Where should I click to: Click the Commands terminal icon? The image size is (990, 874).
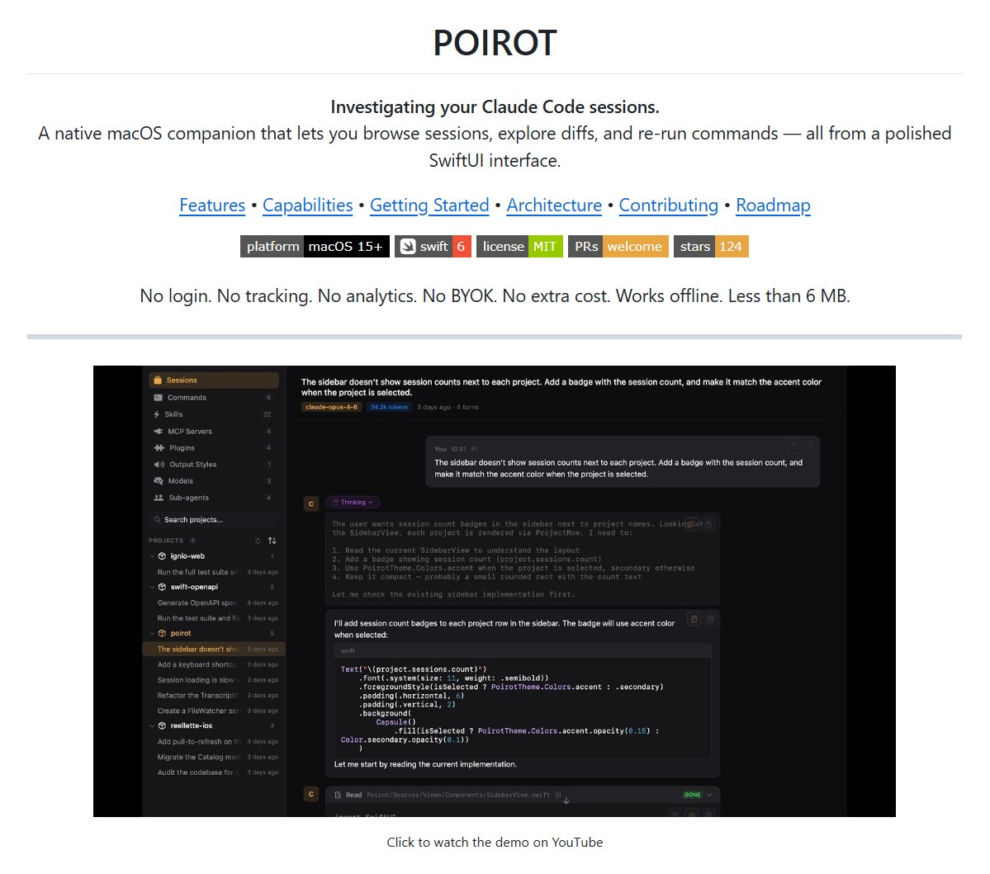[158, 398]
